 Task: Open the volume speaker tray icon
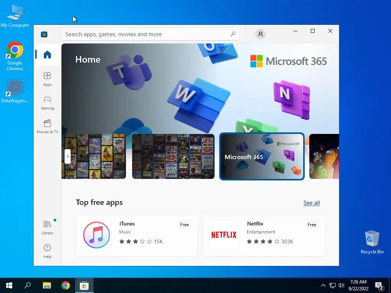click(x=341, y=285)
